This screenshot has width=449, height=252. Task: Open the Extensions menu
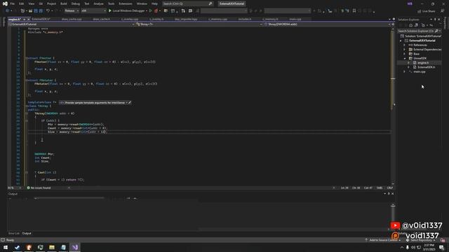pyautogui.click(x=126, y=3)
